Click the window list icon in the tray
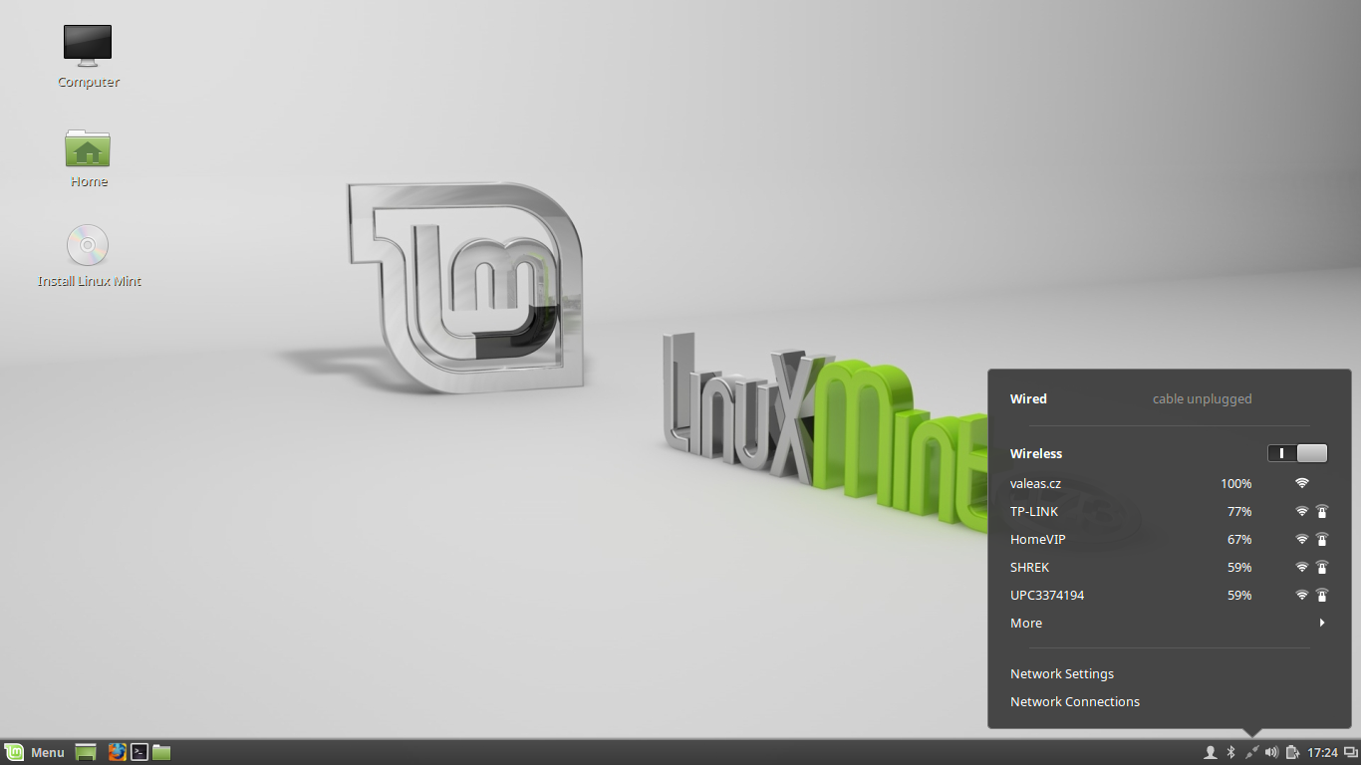1361x765 pixels. [1351, 752]
